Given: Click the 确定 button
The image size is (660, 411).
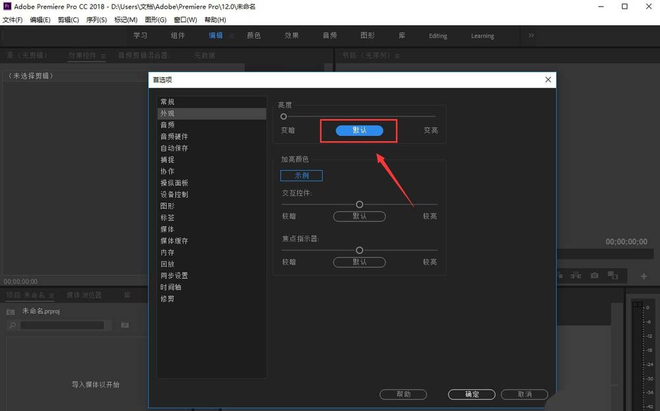Looking at the screenshot, I should point(472,394).
